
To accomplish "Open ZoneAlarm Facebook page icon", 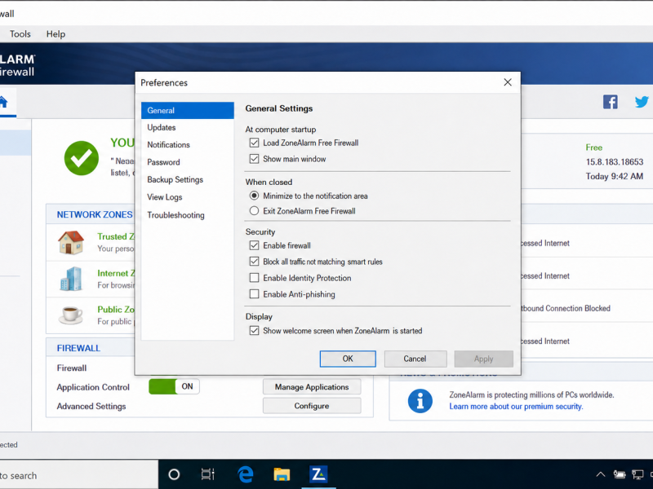I will (x=610, y=102).
